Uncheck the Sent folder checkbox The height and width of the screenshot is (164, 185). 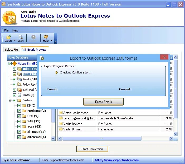pyautogui.click(x=14, y=79)
